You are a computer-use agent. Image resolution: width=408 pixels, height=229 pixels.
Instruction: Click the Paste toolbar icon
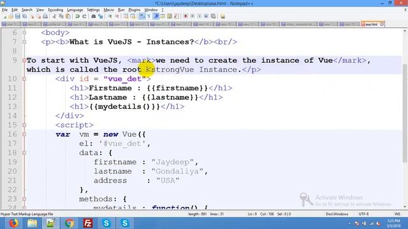pos(68,17)
